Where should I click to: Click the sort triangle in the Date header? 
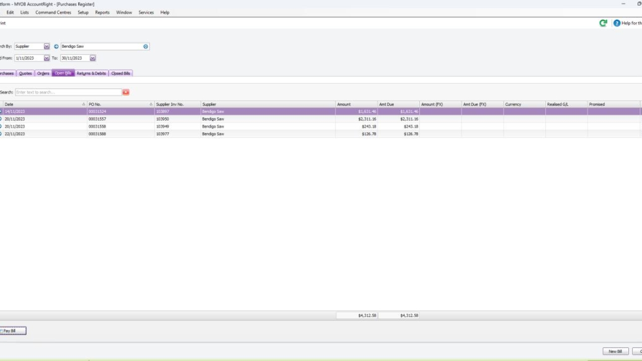(x=84, y=104)
